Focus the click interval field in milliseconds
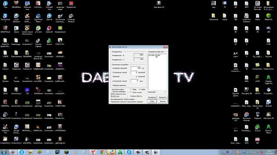This screenshot has height=155, width=277. point(135,68)
